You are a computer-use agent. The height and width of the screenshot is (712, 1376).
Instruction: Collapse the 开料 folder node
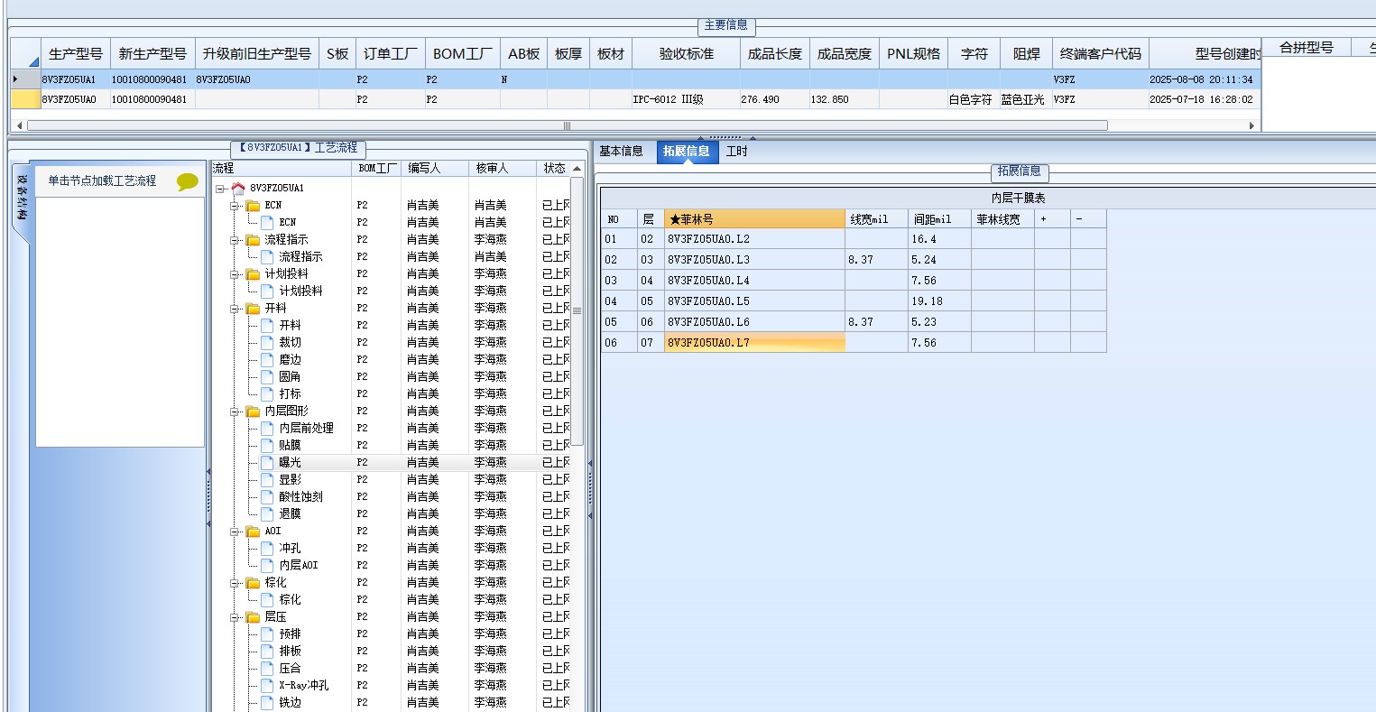point(235,309)
